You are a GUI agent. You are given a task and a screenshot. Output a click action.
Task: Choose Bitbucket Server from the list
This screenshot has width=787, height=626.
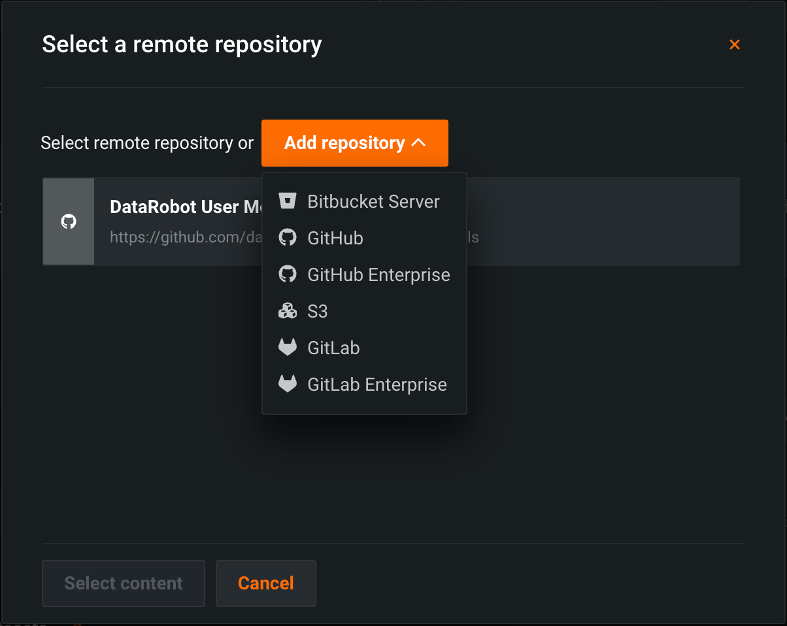[x=373, y=201]
